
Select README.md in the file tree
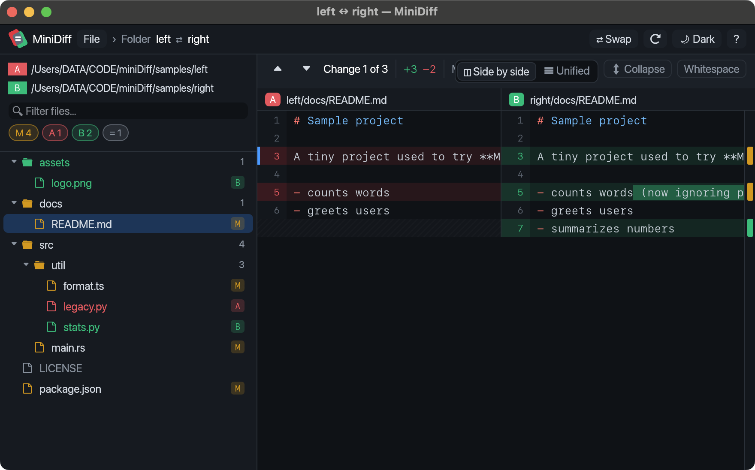[128, 224]
